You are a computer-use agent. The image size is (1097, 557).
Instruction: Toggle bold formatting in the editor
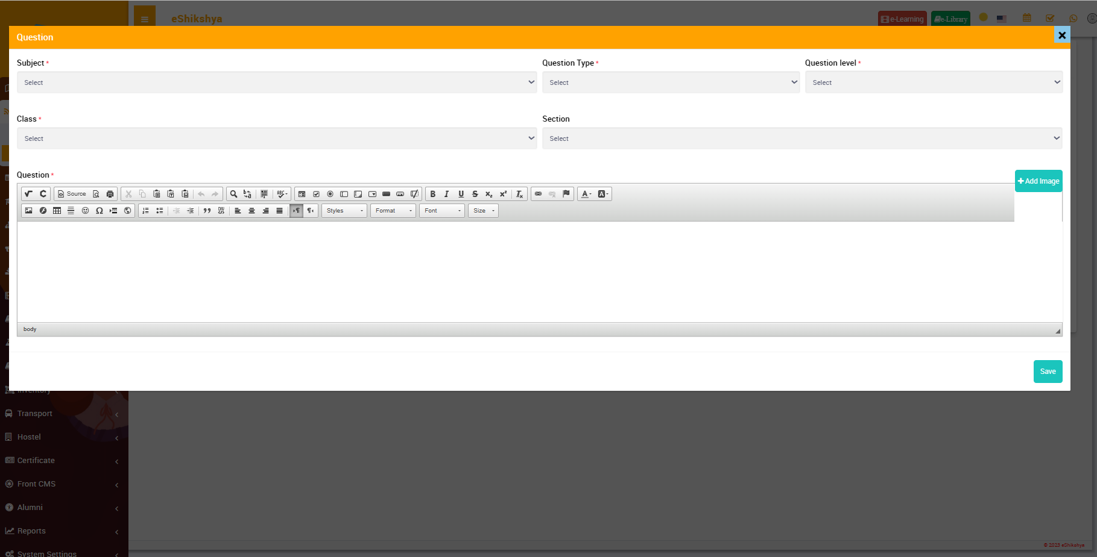pos(432,194)
